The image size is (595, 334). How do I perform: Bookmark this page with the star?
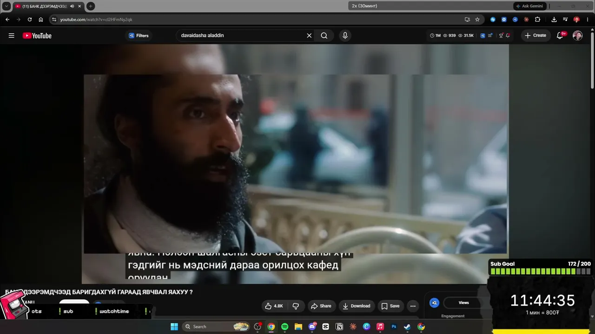coord(477,19)
